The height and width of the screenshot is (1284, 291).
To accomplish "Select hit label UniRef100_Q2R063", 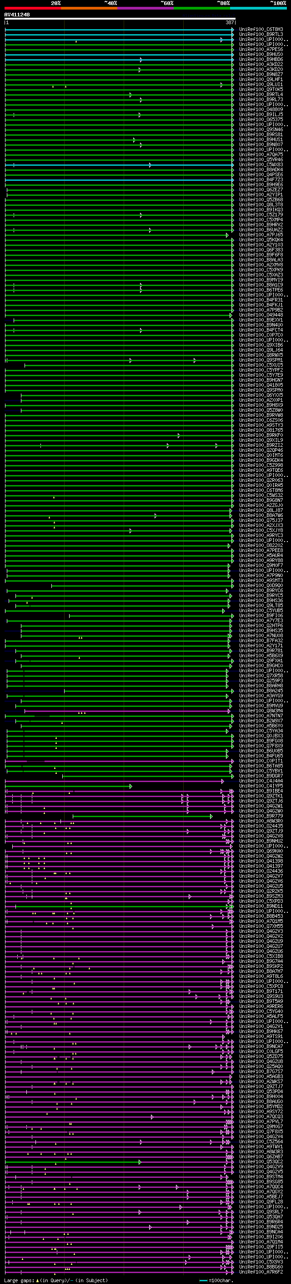I will point(261,481).
